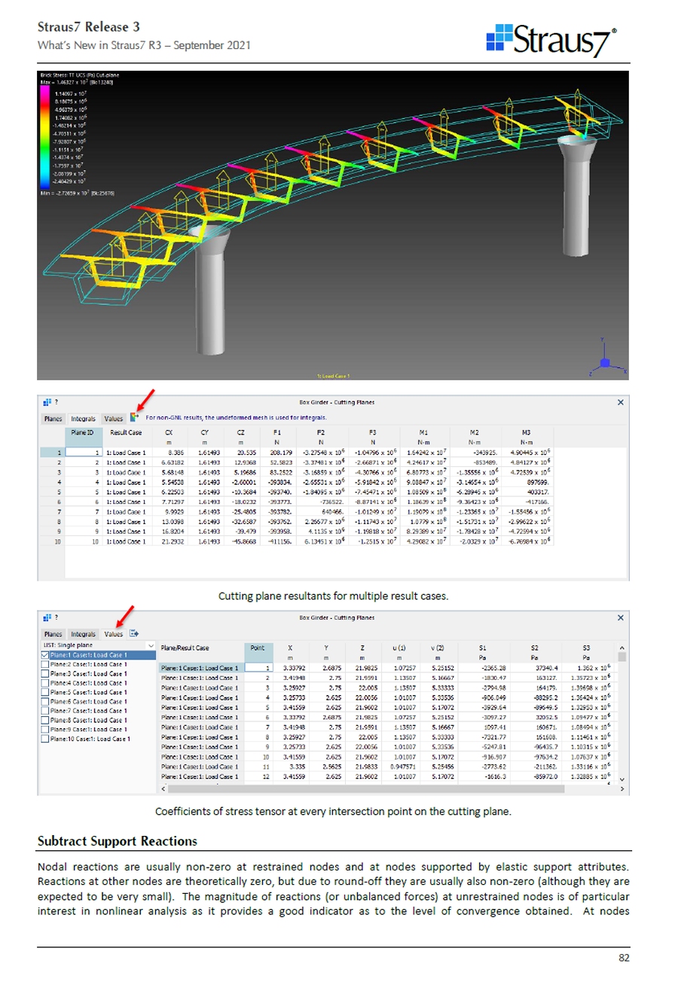The width and height of the screenshot is (678, 991).
Task: Select the Plane ID cell in row 1
Action: click(x=83, y=452)
